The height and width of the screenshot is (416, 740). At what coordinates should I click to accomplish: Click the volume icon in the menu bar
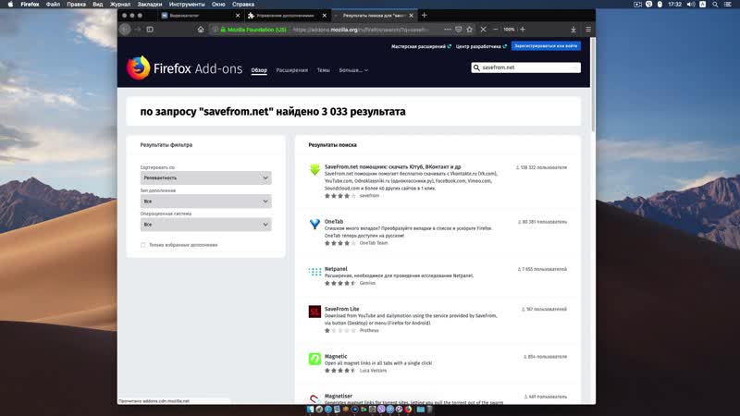pyautogui.click(x=690, y=5)
